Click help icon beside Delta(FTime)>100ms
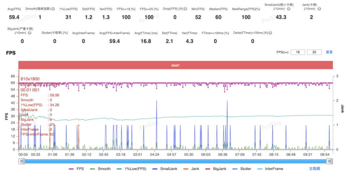This screenshot has height=172, width=347. 270,33
